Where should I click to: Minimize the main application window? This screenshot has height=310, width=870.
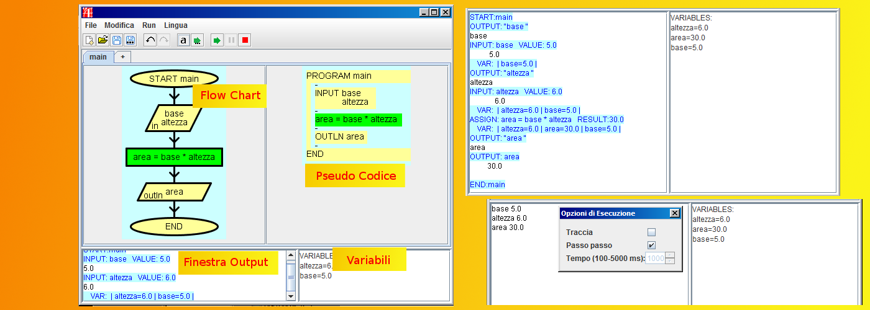point(423,12)
